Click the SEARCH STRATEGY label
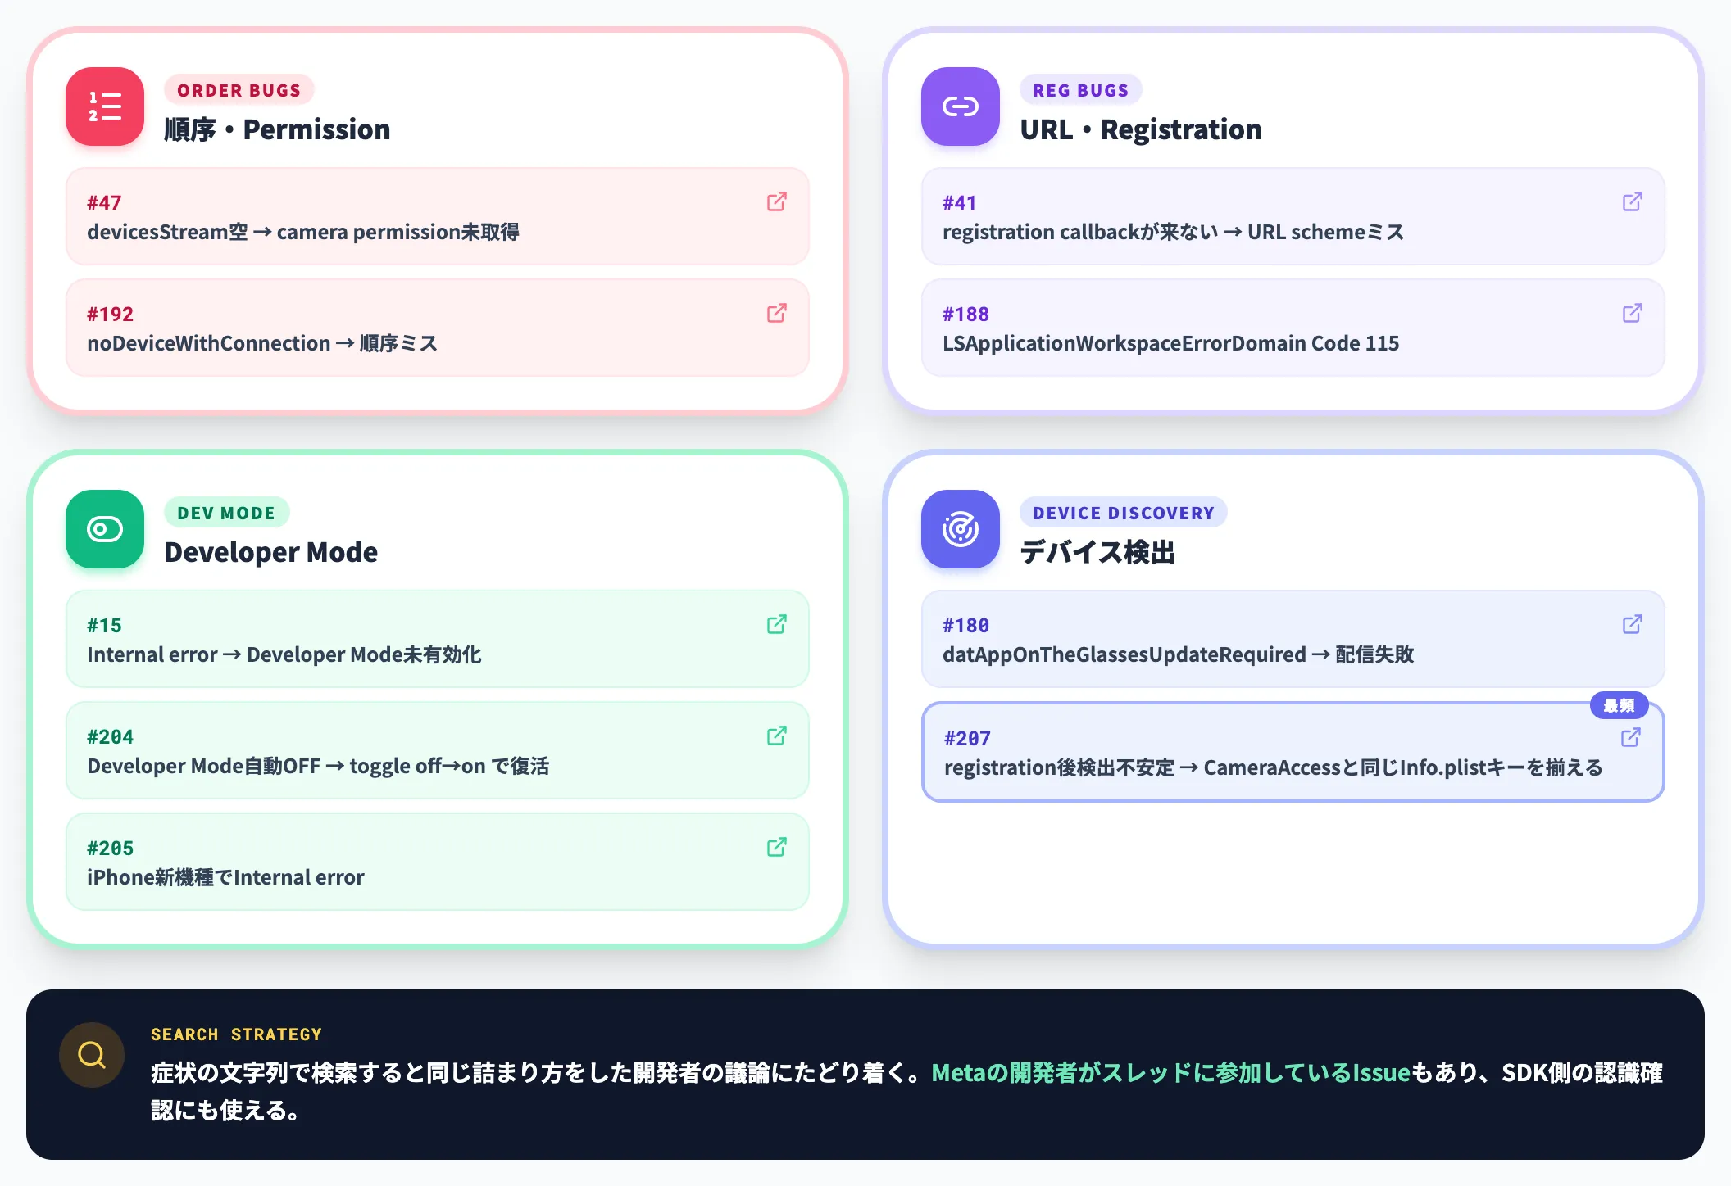The height and width of the screenshot is (1186, 1731). click(x=236, y=1034)
